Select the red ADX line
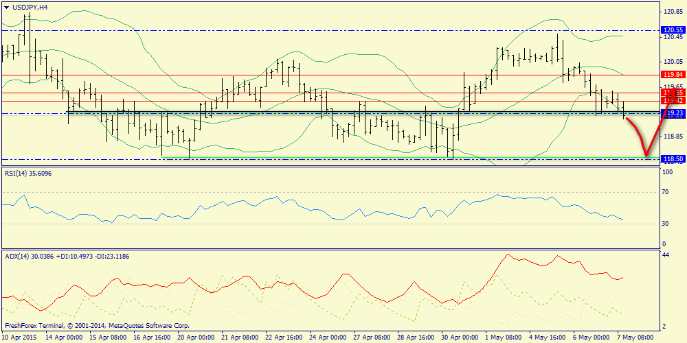This screenshot has width=687, height=343. 508,256
